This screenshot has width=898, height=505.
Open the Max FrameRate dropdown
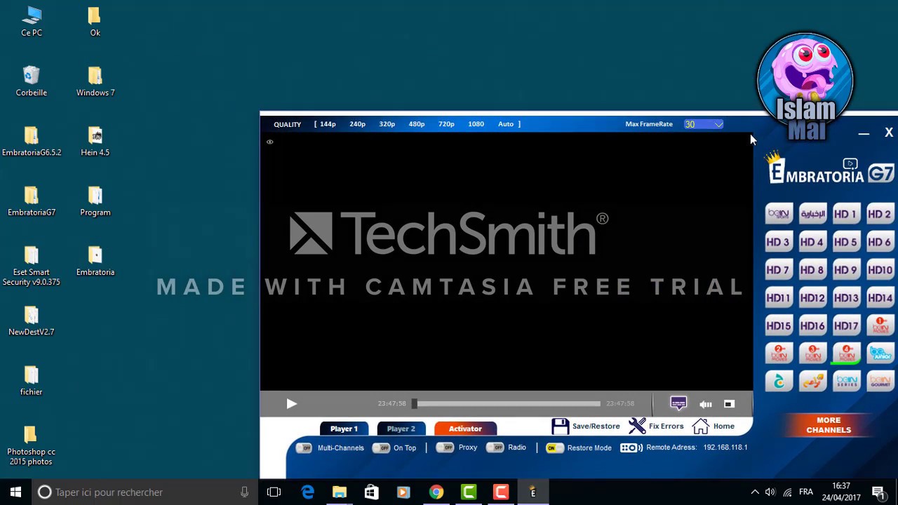[704, 124]
